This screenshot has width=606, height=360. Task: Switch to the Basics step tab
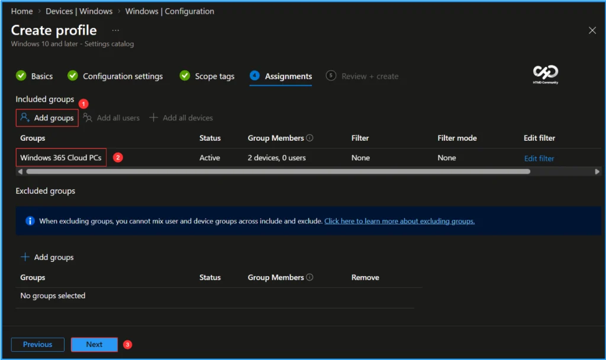(42, 76)
